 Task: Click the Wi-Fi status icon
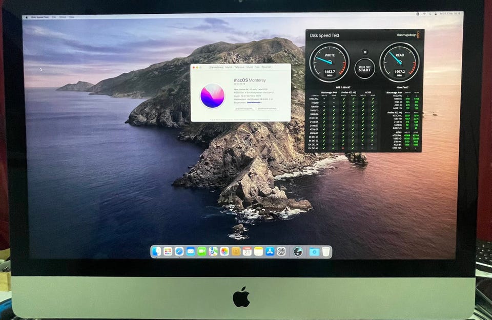pos(424,14)
